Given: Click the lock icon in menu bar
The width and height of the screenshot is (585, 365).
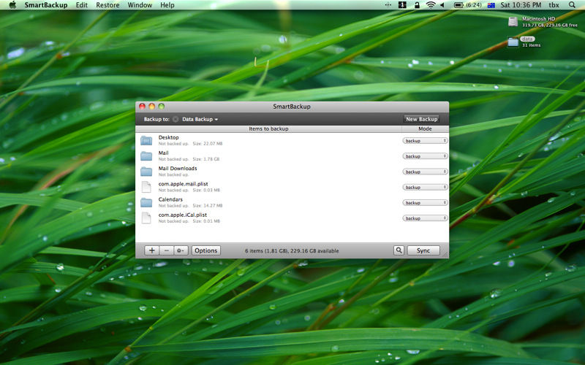Looking at the screenshot, I should click(417, 5).
